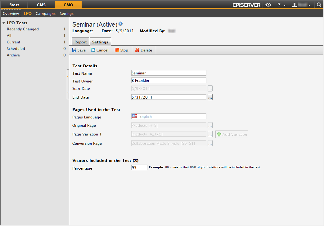This screenshot has height=226, width=324.
Task: Click the help icon beside Seminar title
Action: 121,24
